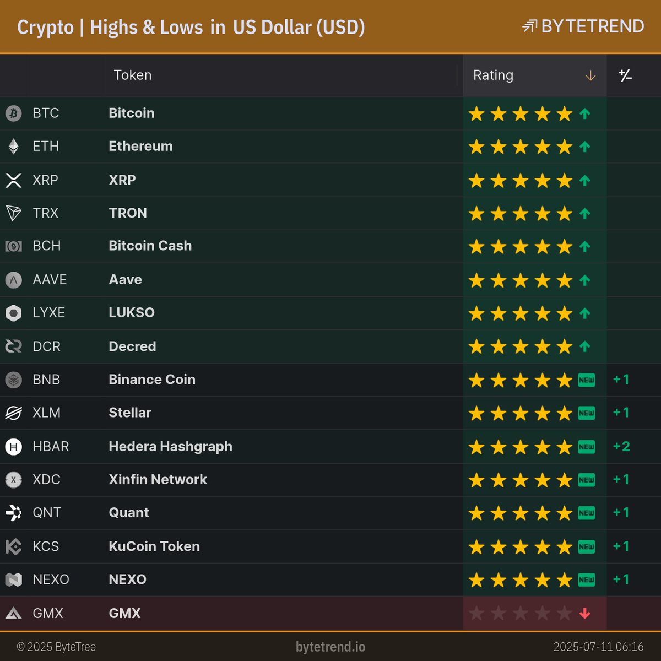The image size is (661, 661).
Task: Click the NEW badge on NEXO row
Action: tap(586, 579)
